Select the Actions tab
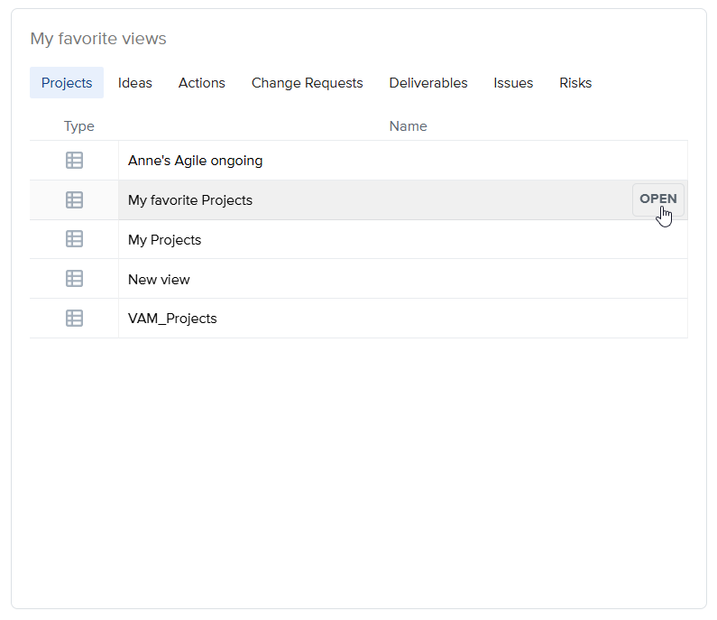This screenshot has height=620, width=717. (202, 83)
